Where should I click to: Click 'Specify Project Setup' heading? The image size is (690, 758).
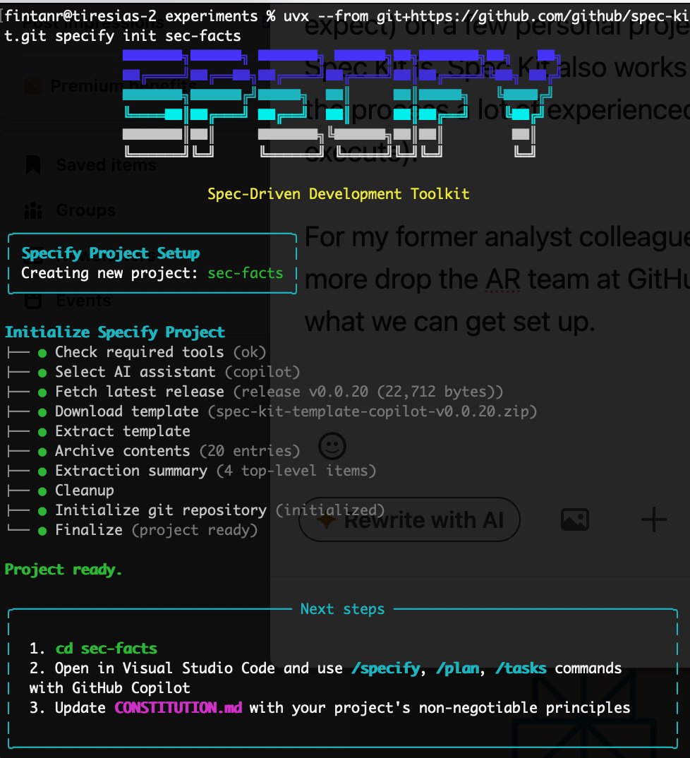tap(111, 253)
